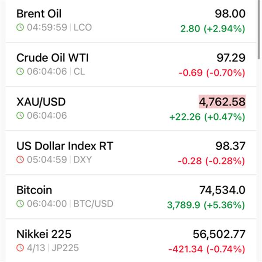Screen dimensions: 262x262
Task: Click the DXY ticker symbol
Action: click(x=83, y=160)
